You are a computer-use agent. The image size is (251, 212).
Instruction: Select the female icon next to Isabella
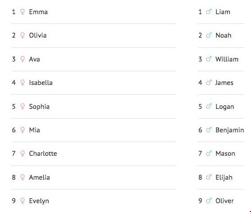(x=23, y=83)
